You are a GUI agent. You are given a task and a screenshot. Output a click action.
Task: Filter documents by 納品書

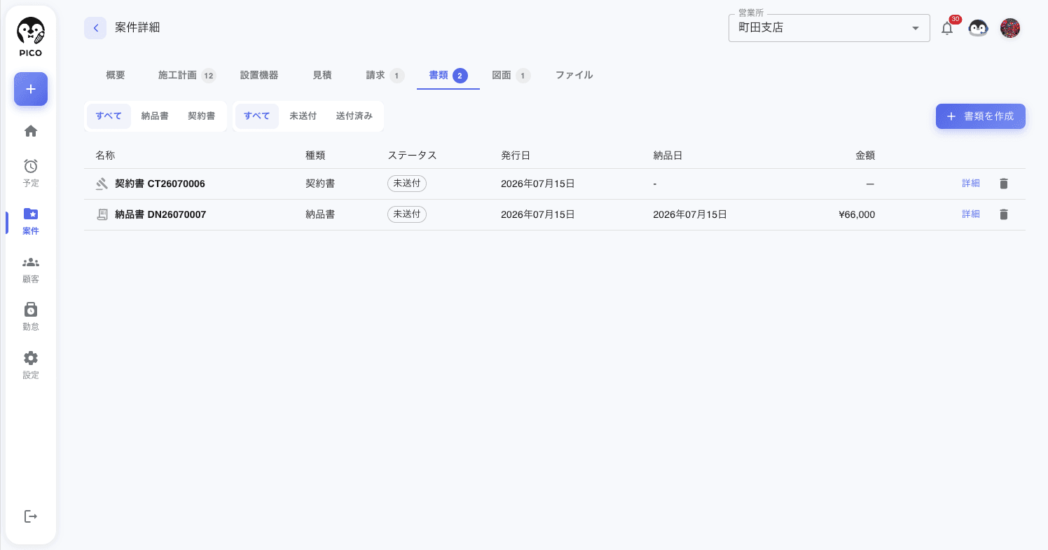[x=155, y=116]
